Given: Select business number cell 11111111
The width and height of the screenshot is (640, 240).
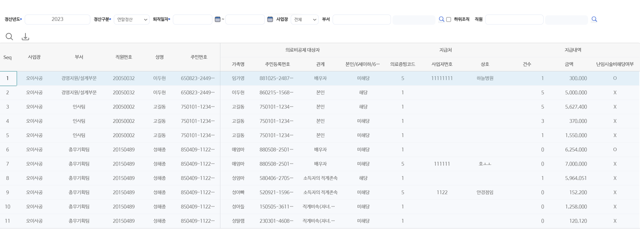Looking at the screenshot, I should (x=442, y=78).
